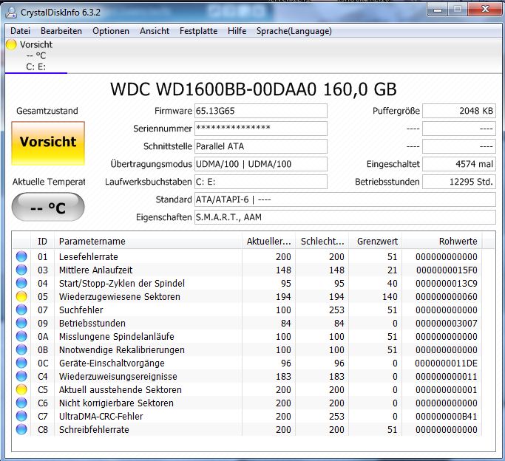Select the Mittlere Anlaufzeit parameter name
The width and height of the screenshot is (505, 461).
pyautogui.click(x=95, y=270)
